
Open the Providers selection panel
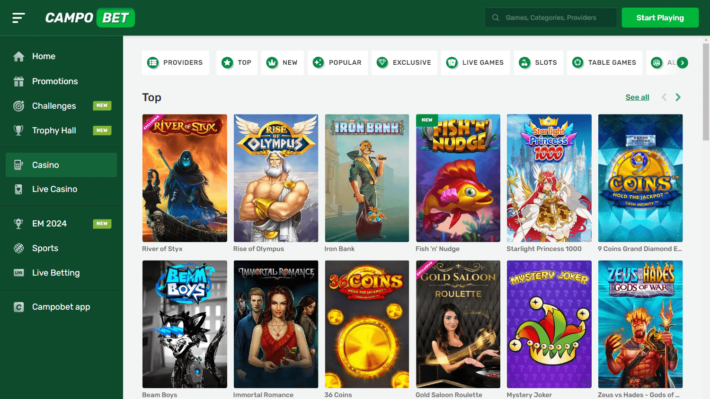pyautogui.click(x=176, y=62)
